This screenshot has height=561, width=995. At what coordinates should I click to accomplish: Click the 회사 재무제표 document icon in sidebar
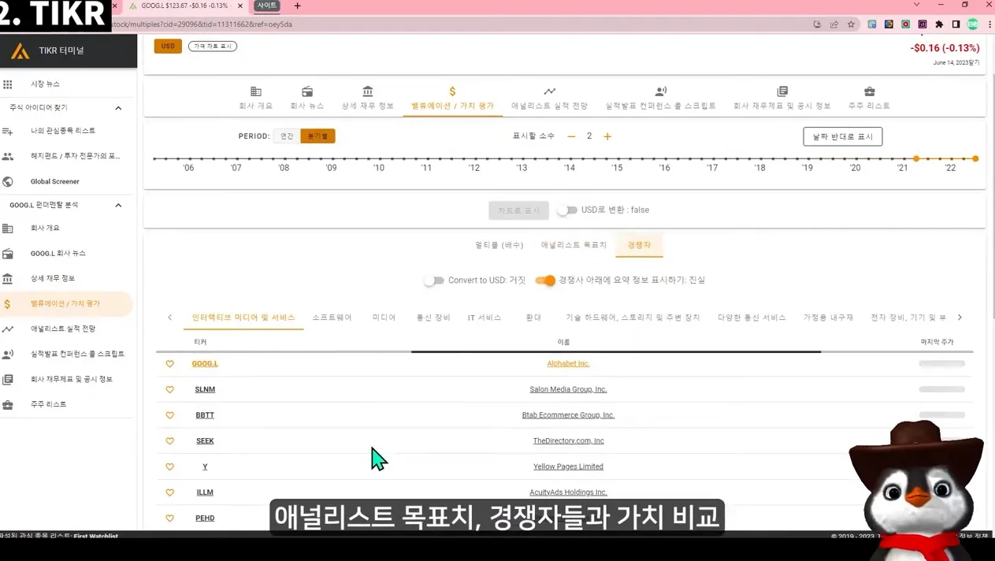tap(8, 379)
